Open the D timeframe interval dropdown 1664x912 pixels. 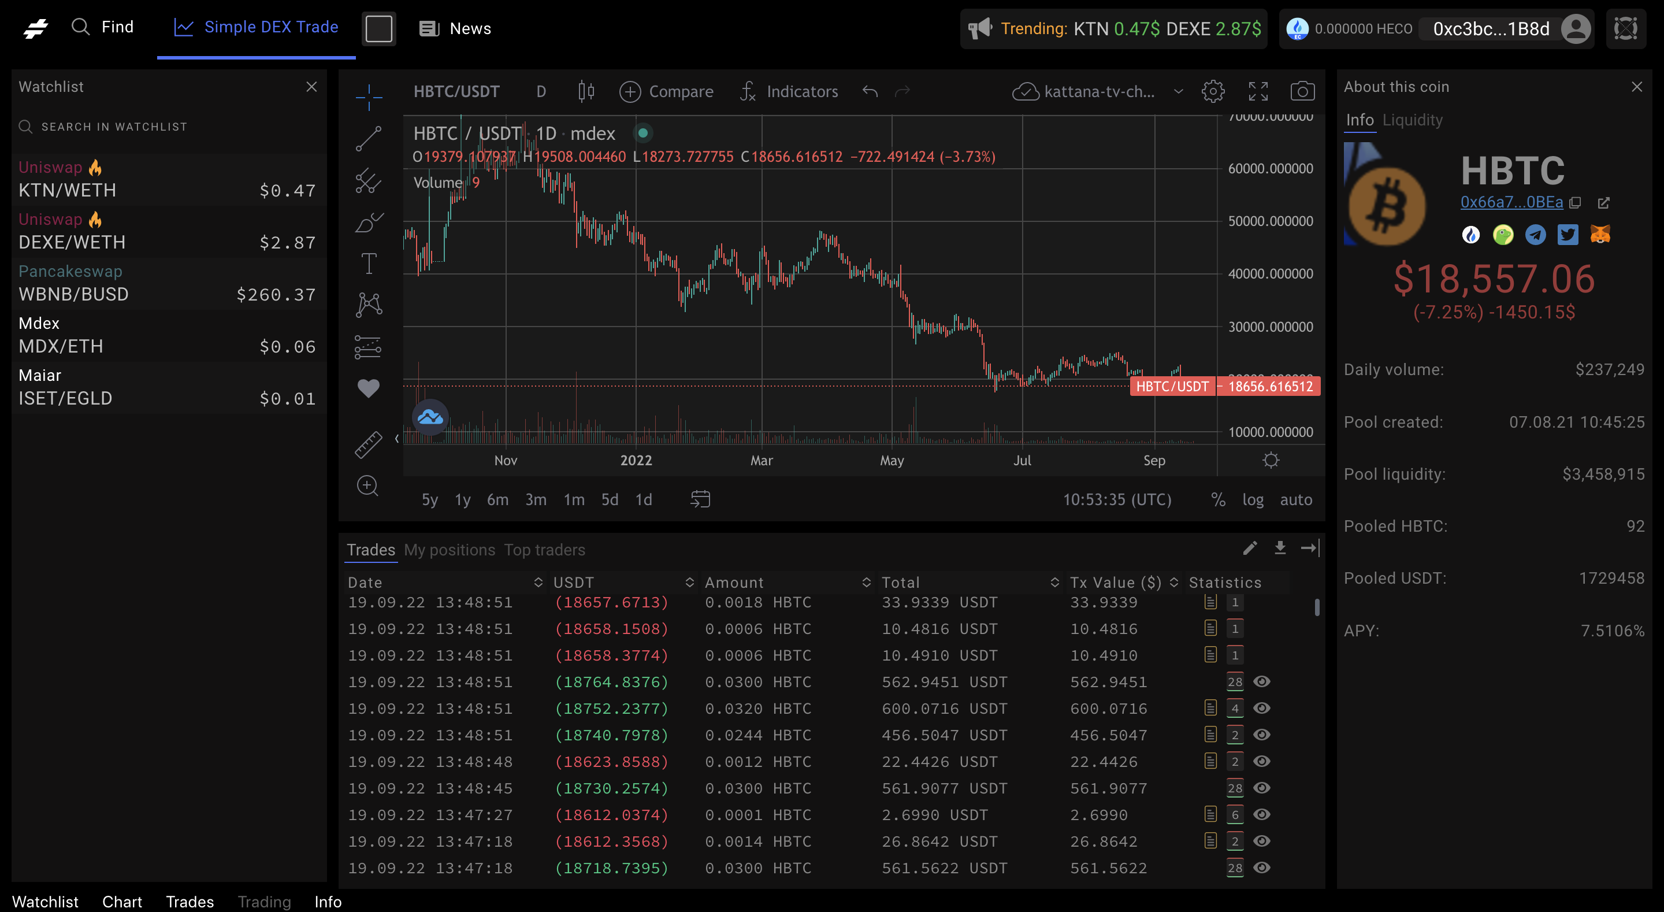tap(541, 92)
